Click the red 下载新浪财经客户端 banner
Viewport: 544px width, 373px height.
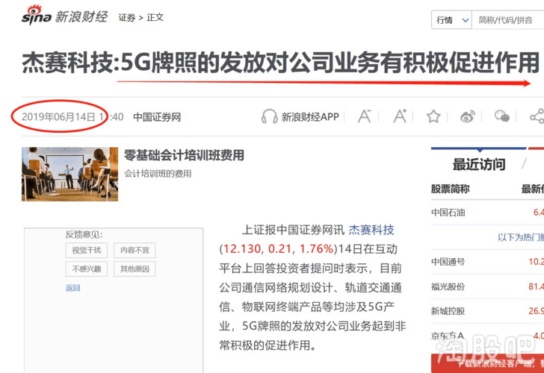(x=487, y=363)
